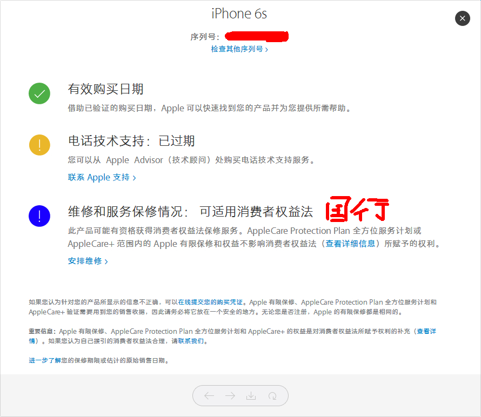Click the iPhone 6s title
The width and height of the screenshot is (481, 417).
pyautogui.click(x=239, y=14)
